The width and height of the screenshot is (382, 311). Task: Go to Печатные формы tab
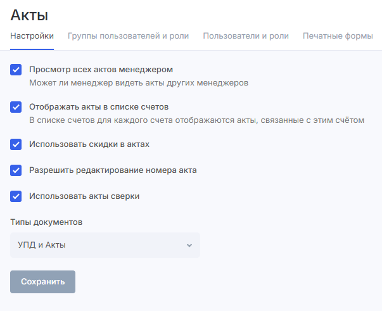[338, 36]
